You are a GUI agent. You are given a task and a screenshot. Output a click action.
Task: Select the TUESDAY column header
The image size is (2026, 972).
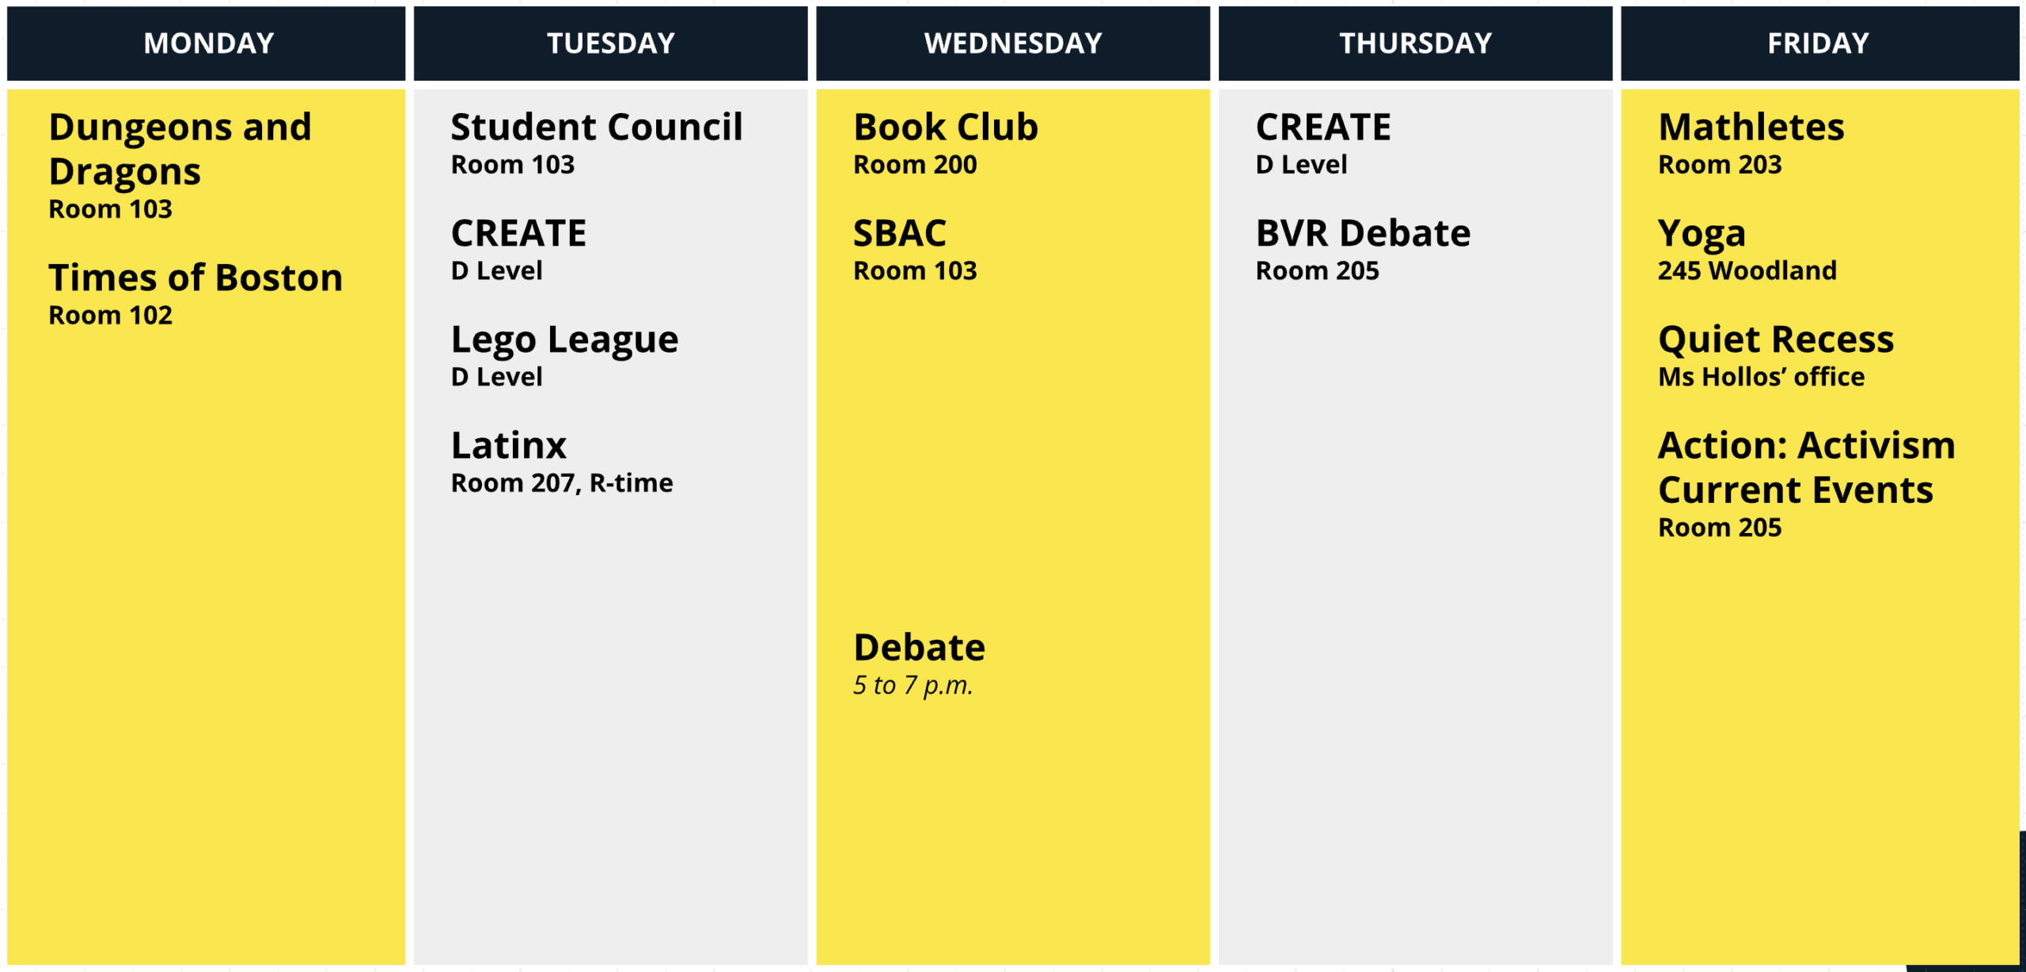(x=610, y=43)
